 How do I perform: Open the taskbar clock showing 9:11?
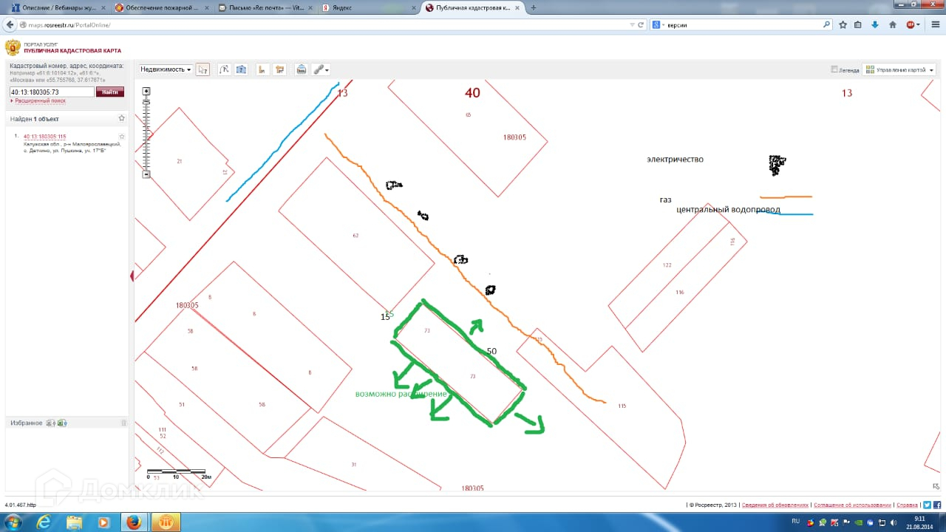coord(919,522)
